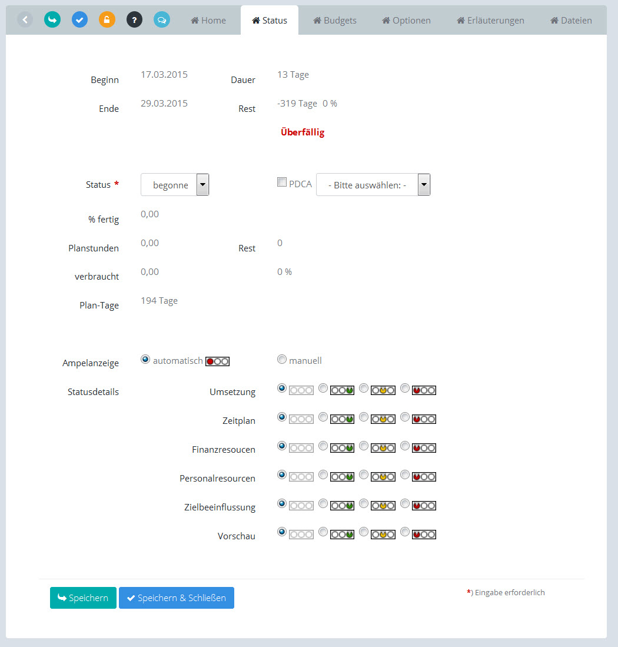Open the light blue chat bubbles icon

point(162,19)
